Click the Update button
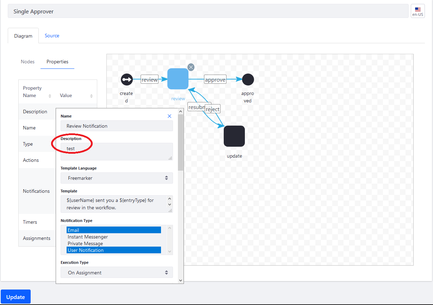The width and height of the screenshot is (433, 305). (x=16, y=297)
